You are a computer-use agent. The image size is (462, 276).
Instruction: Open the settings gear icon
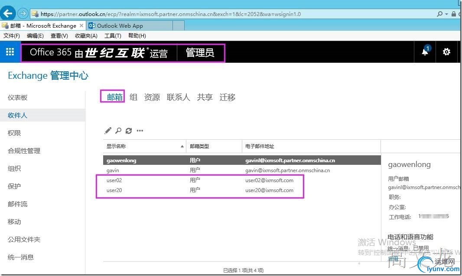coord(446,52)
